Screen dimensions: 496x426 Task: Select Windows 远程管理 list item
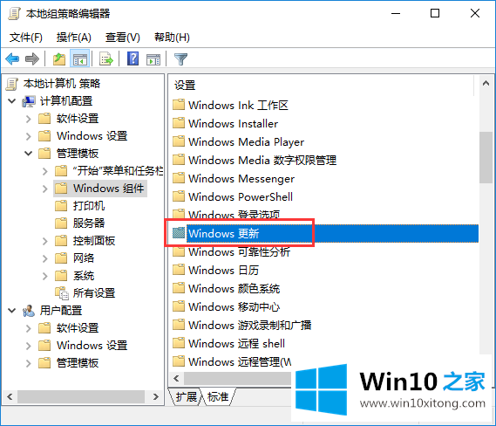(x=240, y=361)
